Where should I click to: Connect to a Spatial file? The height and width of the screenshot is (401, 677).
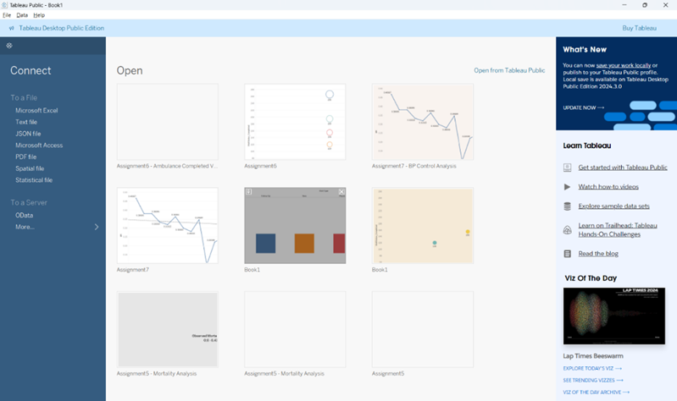coord(30,168)
